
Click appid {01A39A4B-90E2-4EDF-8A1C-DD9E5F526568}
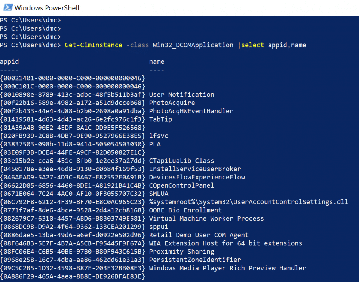pyautogui.click(x=73, y=128)
